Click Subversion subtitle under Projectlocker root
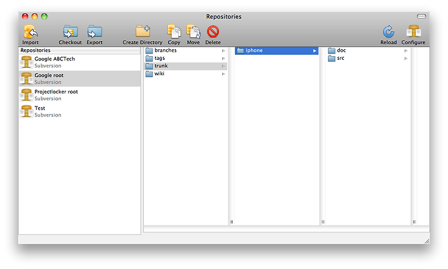Screen dimensions: 448x269 (48, 98)
